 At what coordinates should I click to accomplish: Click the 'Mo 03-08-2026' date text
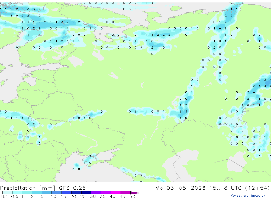coord(180,188)
